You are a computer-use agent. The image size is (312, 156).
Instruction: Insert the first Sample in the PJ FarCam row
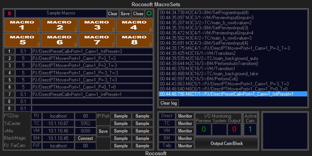pyautogui.click(x=121, y=146)
